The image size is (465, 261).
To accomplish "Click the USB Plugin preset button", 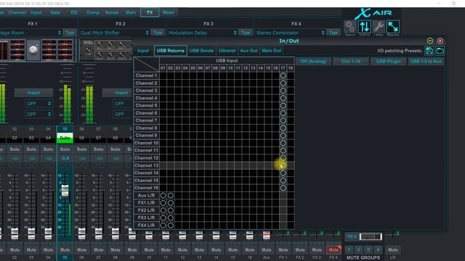I will [x=388, y=61].
